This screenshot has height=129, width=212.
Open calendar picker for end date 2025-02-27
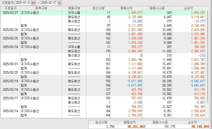(59, 3)
